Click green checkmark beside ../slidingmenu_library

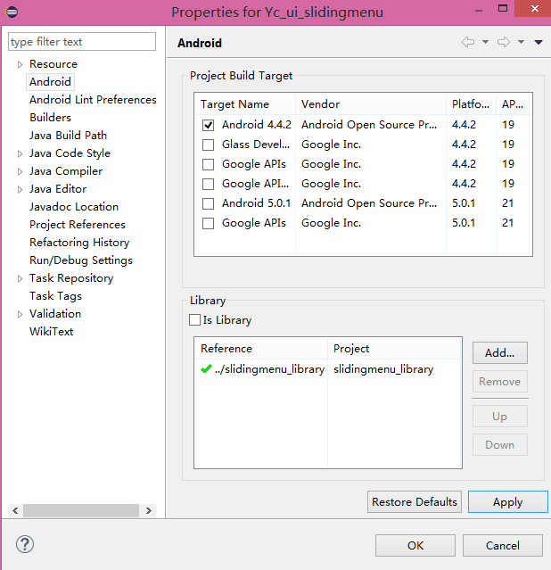[x=206, y=368]
